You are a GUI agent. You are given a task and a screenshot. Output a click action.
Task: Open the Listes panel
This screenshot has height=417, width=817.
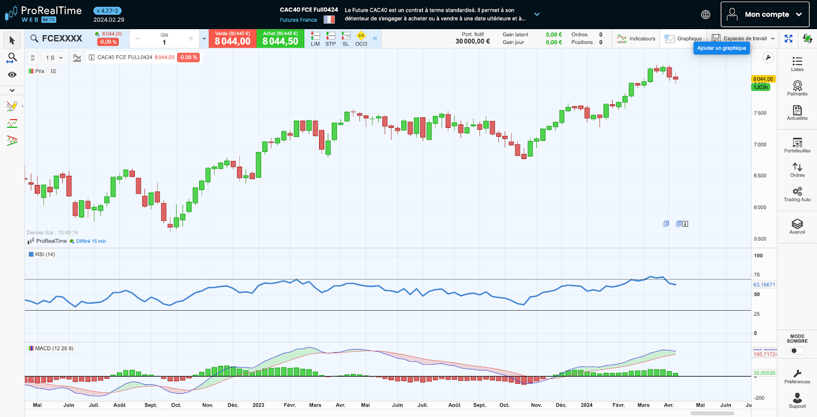(797, 64)
